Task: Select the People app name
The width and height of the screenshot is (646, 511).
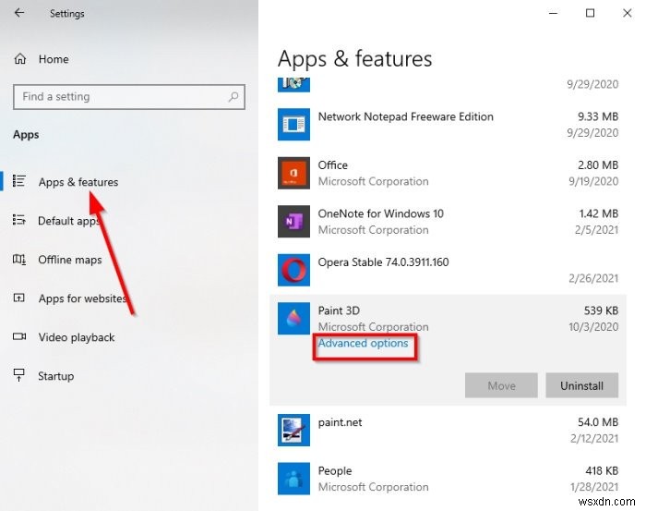Action: pos(335,471)
